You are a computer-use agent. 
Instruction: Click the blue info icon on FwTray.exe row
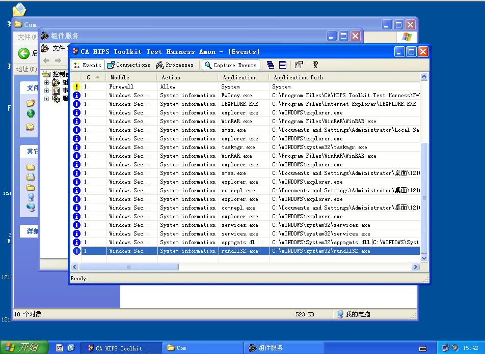[76, 96]
